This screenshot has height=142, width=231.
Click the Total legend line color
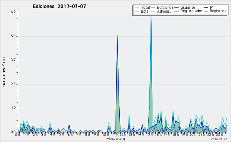coord(137,8)
